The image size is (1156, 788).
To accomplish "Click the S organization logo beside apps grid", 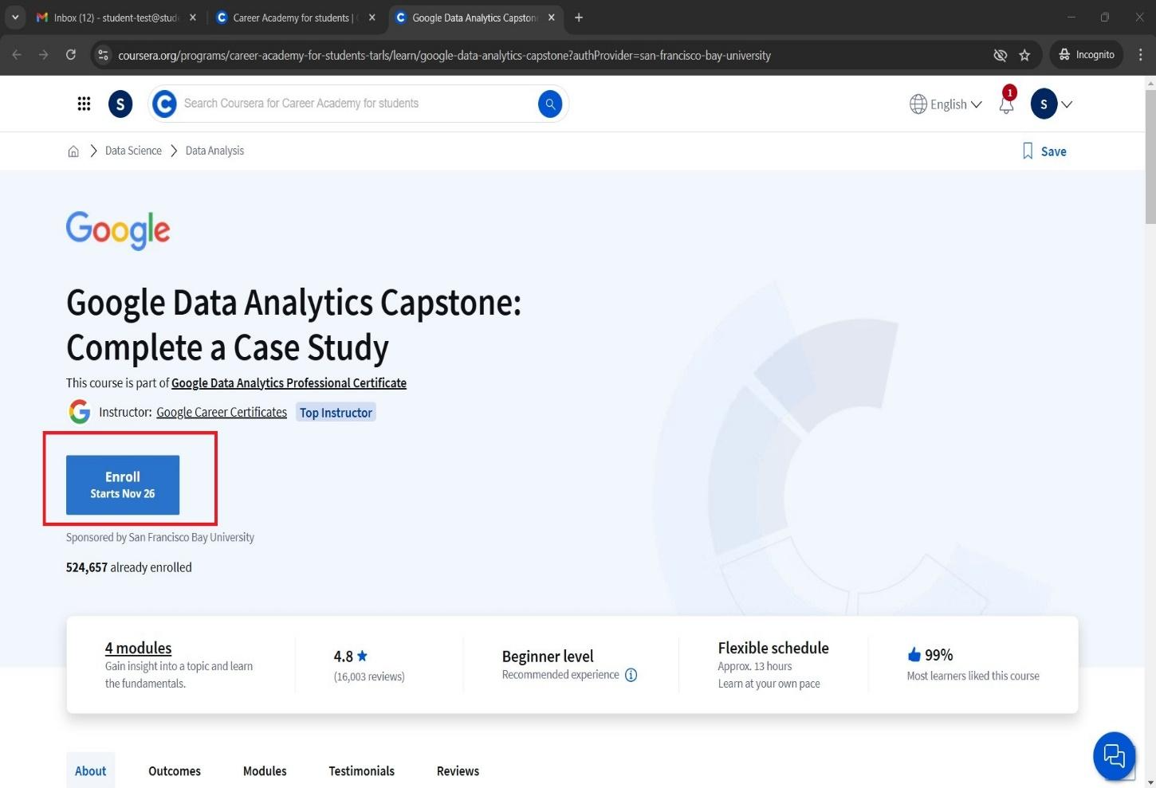I will point(120,104).
